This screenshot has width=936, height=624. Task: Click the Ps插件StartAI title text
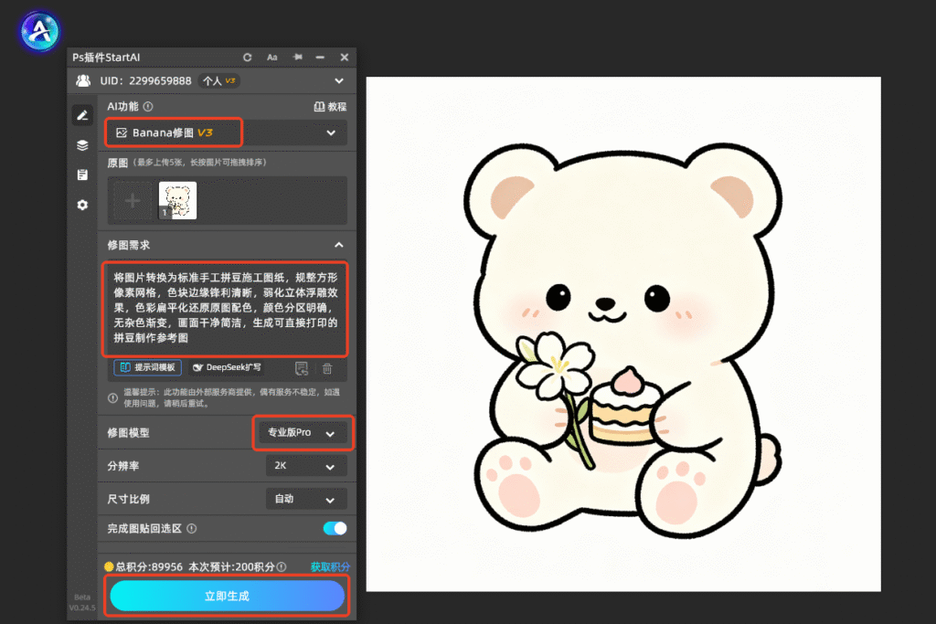coord(106,58)
